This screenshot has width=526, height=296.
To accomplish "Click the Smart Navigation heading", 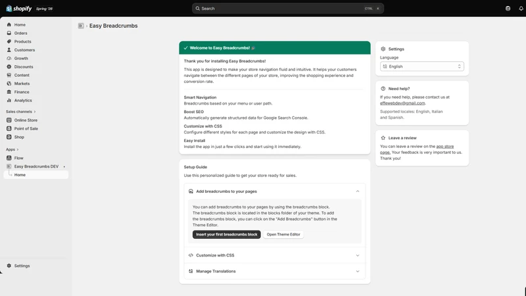I will [200, 97].
